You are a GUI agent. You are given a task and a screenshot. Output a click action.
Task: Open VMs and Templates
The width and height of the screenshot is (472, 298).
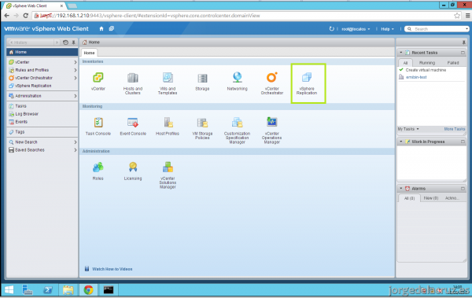pyautogui.click(x=168, y=78)
